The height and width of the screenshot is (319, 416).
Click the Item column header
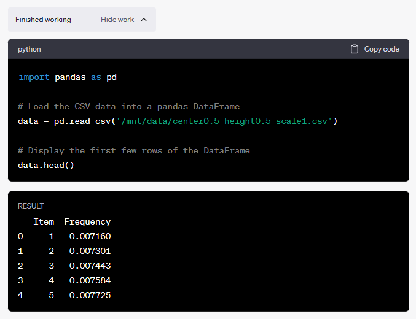pos(44,221)
